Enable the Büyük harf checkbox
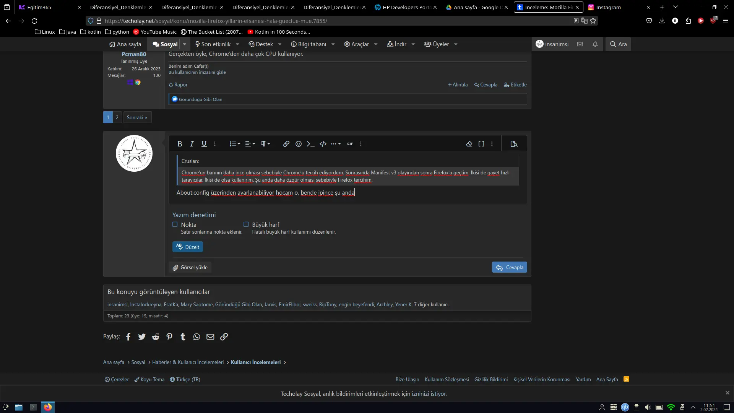The height and width of the screenshot is (413, 734). pyautogui.click(x=246, y=224)
